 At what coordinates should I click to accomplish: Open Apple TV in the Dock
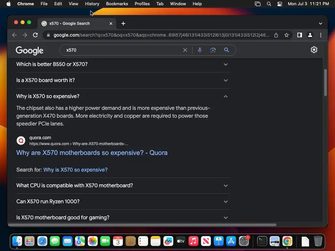click(x=181, y=241)
